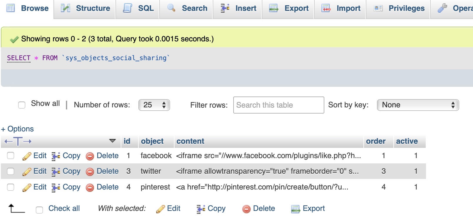Click the red Delete icon in the pinterest row
Screen dimensions: 473x220
[90, 187]
